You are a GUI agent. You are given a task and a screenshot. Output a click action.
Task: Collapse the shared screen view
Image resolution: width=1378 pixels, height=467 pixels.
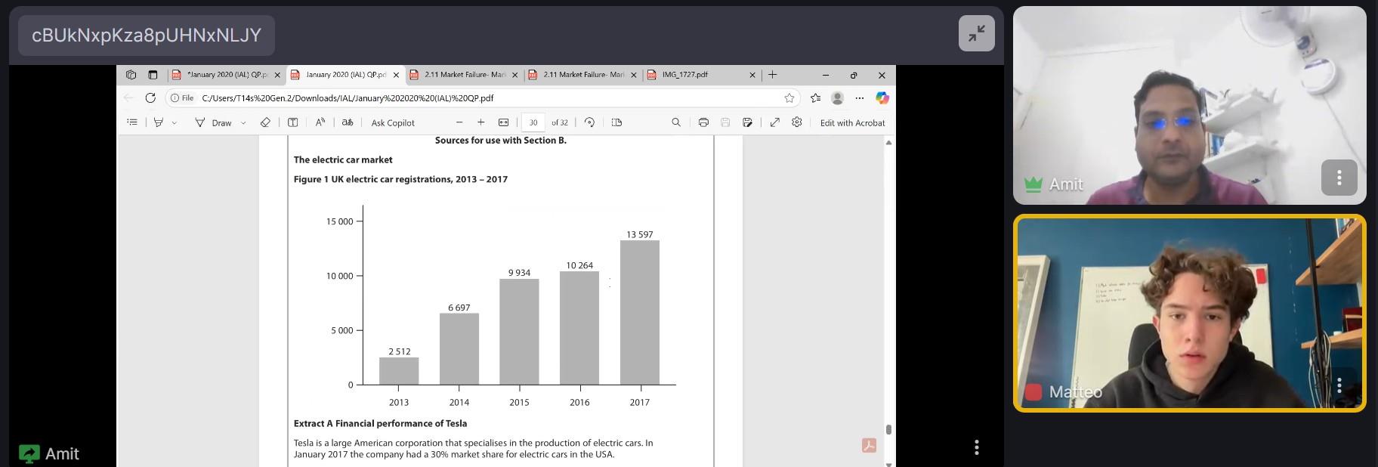(976, 33)
